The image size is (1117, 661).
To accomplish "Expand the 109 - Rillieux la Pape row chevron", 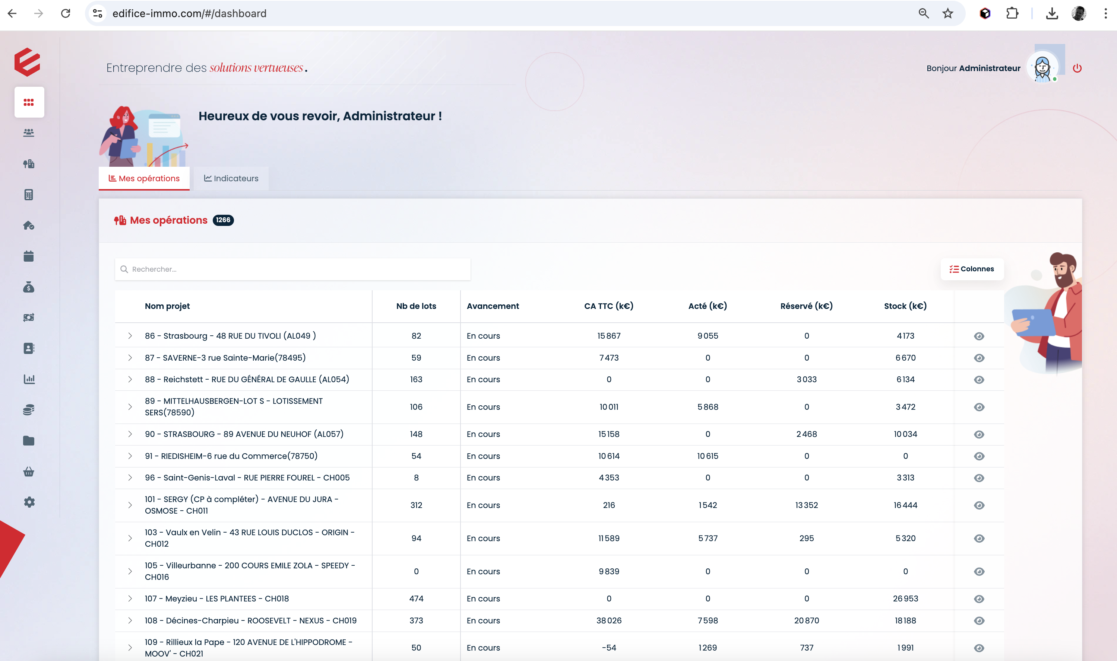I will (130, 648).
